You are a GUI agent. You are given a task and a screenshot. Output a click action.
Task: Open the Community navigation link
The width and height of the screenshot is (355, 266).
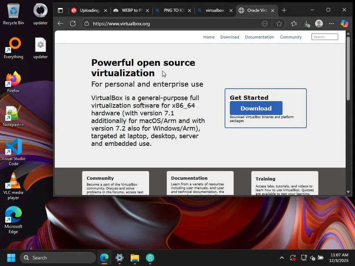click(291, 37)
